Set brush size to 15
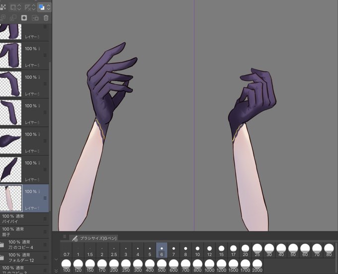The image size is (338, 274). pos(221,250)
